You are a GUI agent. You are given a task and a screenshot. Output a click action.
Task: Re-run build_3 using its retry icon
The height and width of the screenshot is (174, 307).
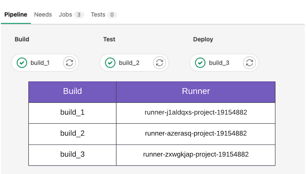249,63
